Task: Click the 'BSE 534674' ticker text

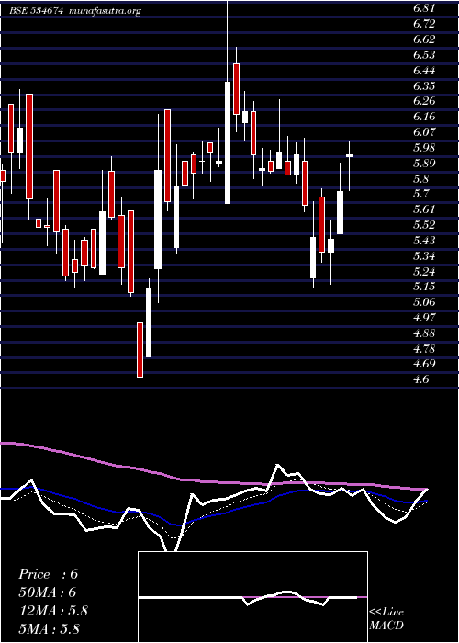Action: pyautogui.click(x=36, y=11)
